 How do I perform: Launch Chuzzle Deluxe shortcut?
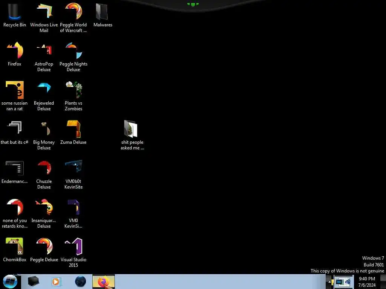44,175
